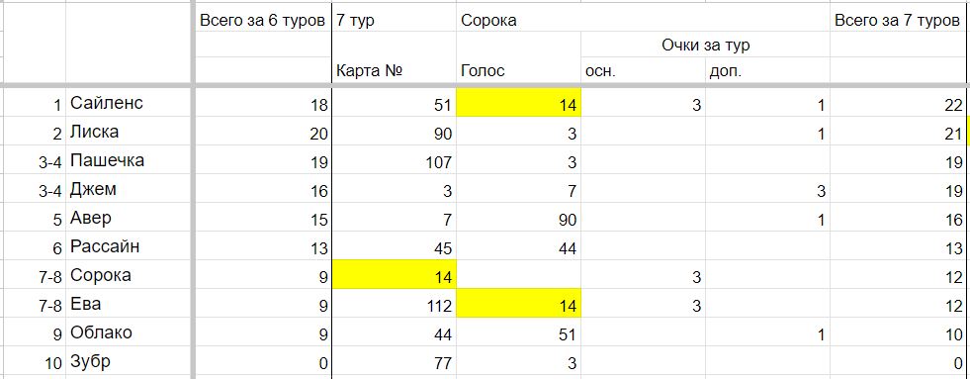
Task: Select the Очки за тур header cell
Action: pyautogui.click(x=705, y=45)
